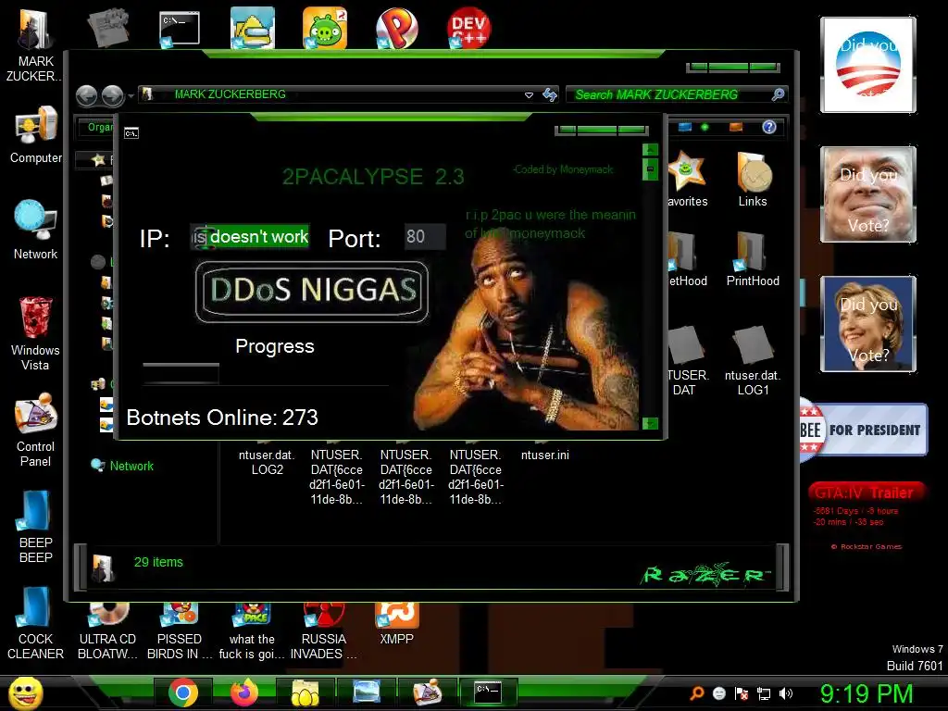
Task: Open Google Chrome from the taskbar
Action: [182, 692]
